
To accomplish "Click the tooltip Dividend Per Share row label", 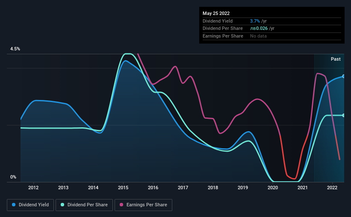I will [x=223, y=29].
